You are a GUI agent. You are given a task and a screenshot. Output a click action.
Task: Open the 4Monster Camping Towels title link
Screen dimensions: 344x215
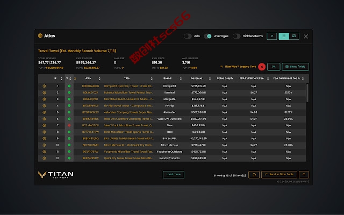pos(128,112)
